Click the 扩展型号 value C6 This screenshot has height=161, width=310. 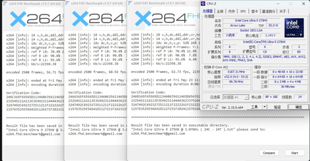click(265, 52)
